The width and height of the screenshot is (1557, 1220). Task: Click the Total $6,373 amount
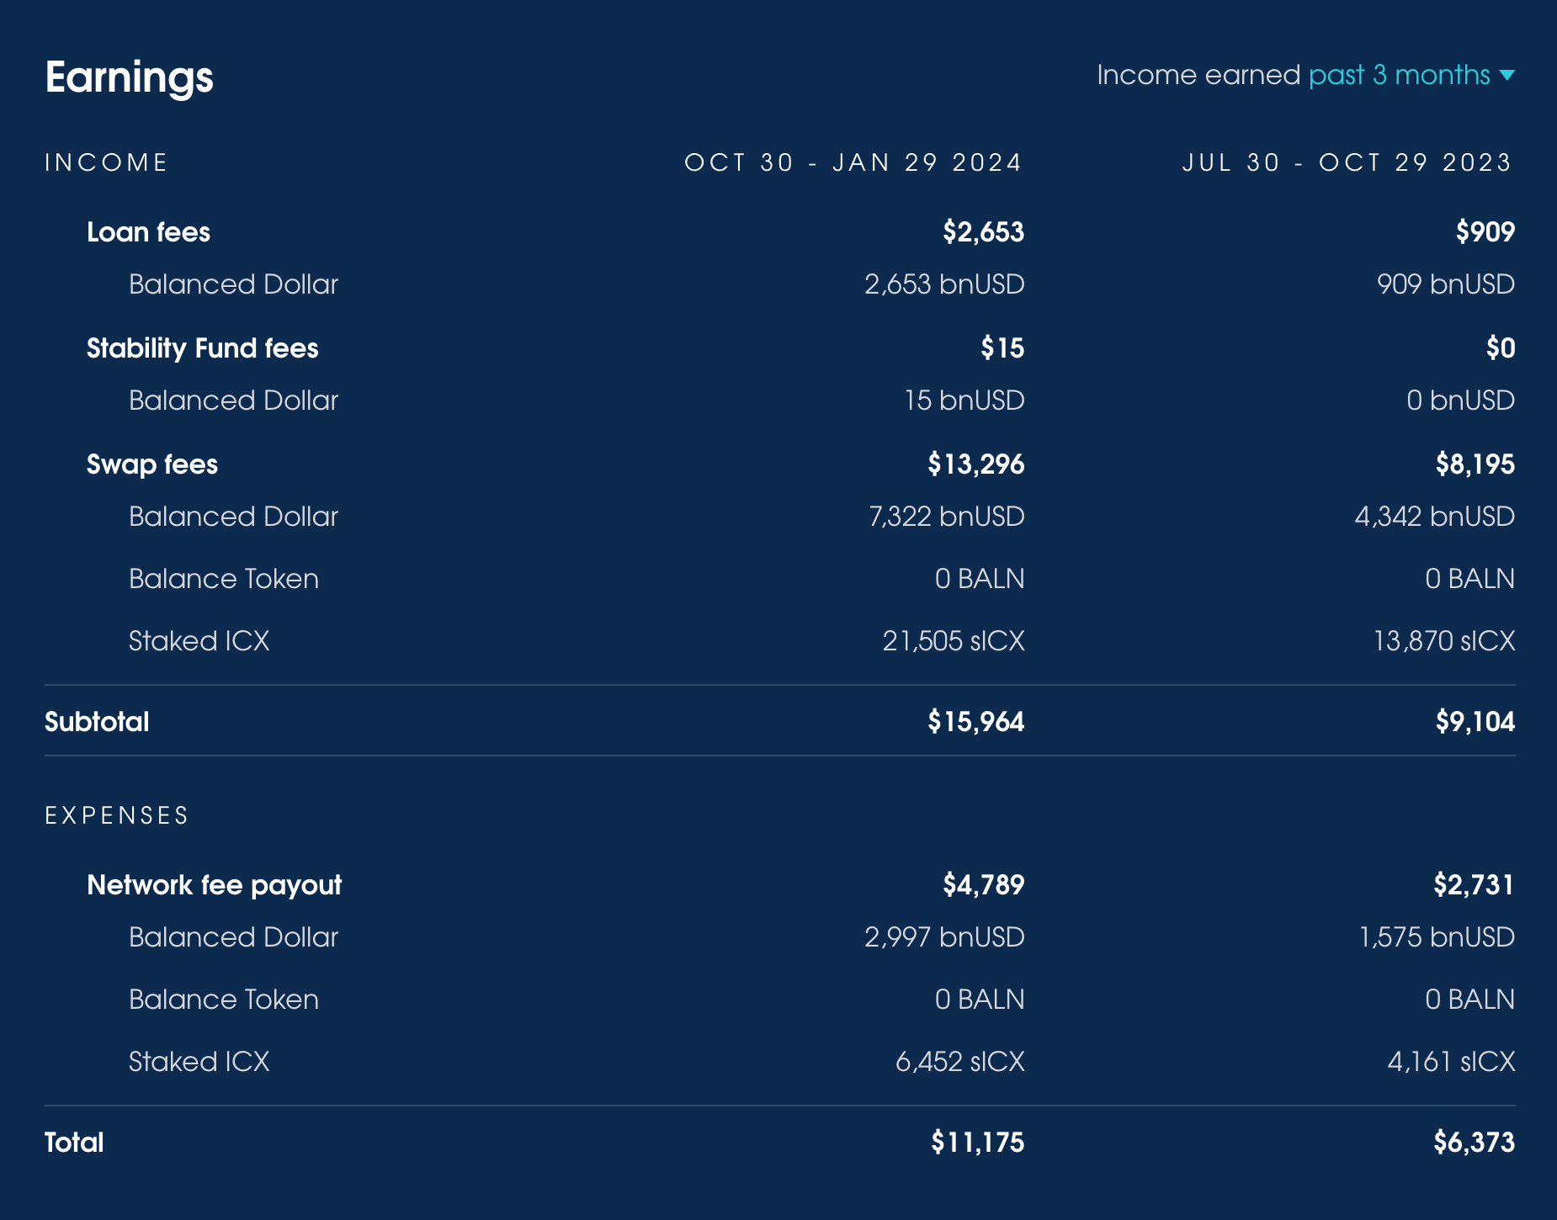click(x=1475, y=1143)
